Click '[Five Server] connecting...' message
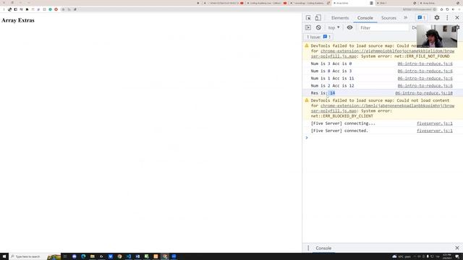This screenshot has height=260, width=463. pyautogui.click(x=343, y=123)
